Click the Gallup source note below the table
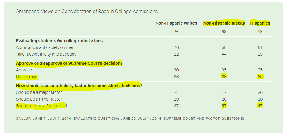Screen dimensions: 286x138 tap(130, 118)
